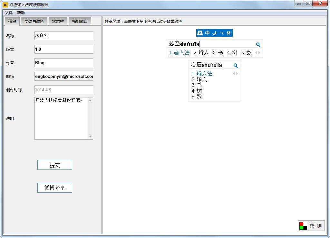Click the app icon in title bar
The image size is (330, 238).
coord(5,5)
